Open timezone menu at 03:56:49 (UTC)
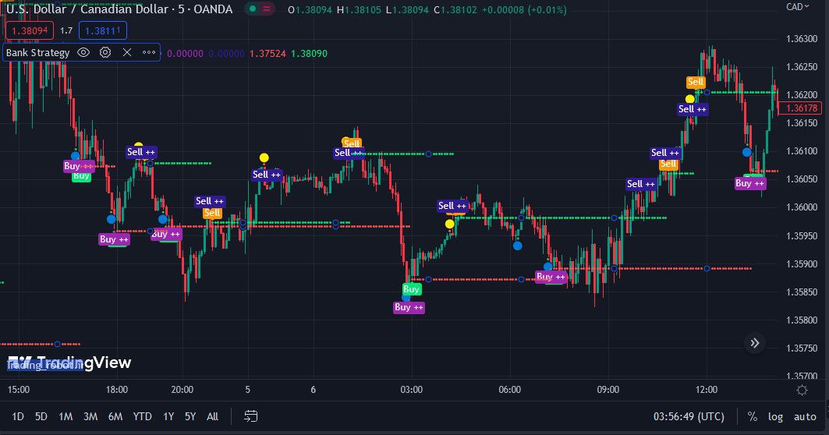 [689, 416]
